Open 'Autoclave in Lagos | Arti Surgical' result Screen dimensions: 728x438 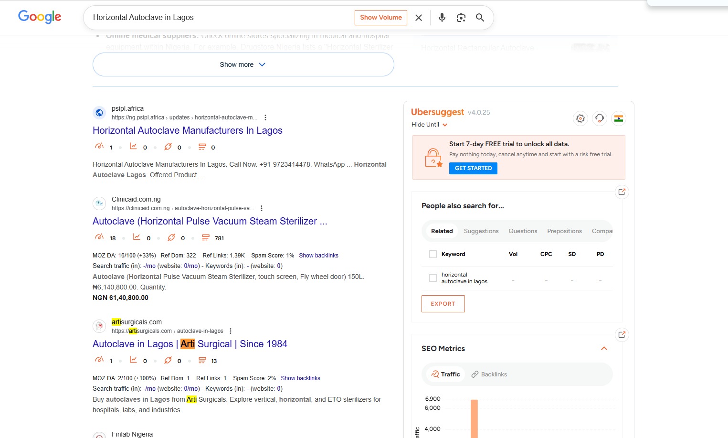tap(190, 344)
